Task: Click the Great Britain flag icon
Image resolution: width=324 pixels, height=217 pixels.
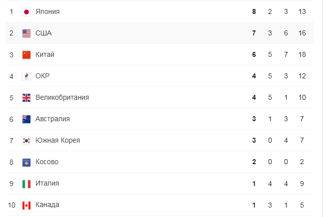Action: [x=26, y=98]
